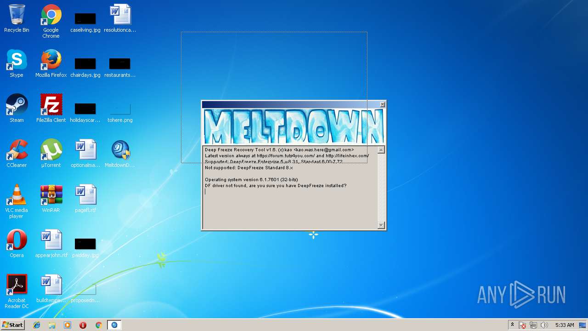Launch Internet Explorer from the taskbar
Viewport: 588px width, 331px height.
37,325
